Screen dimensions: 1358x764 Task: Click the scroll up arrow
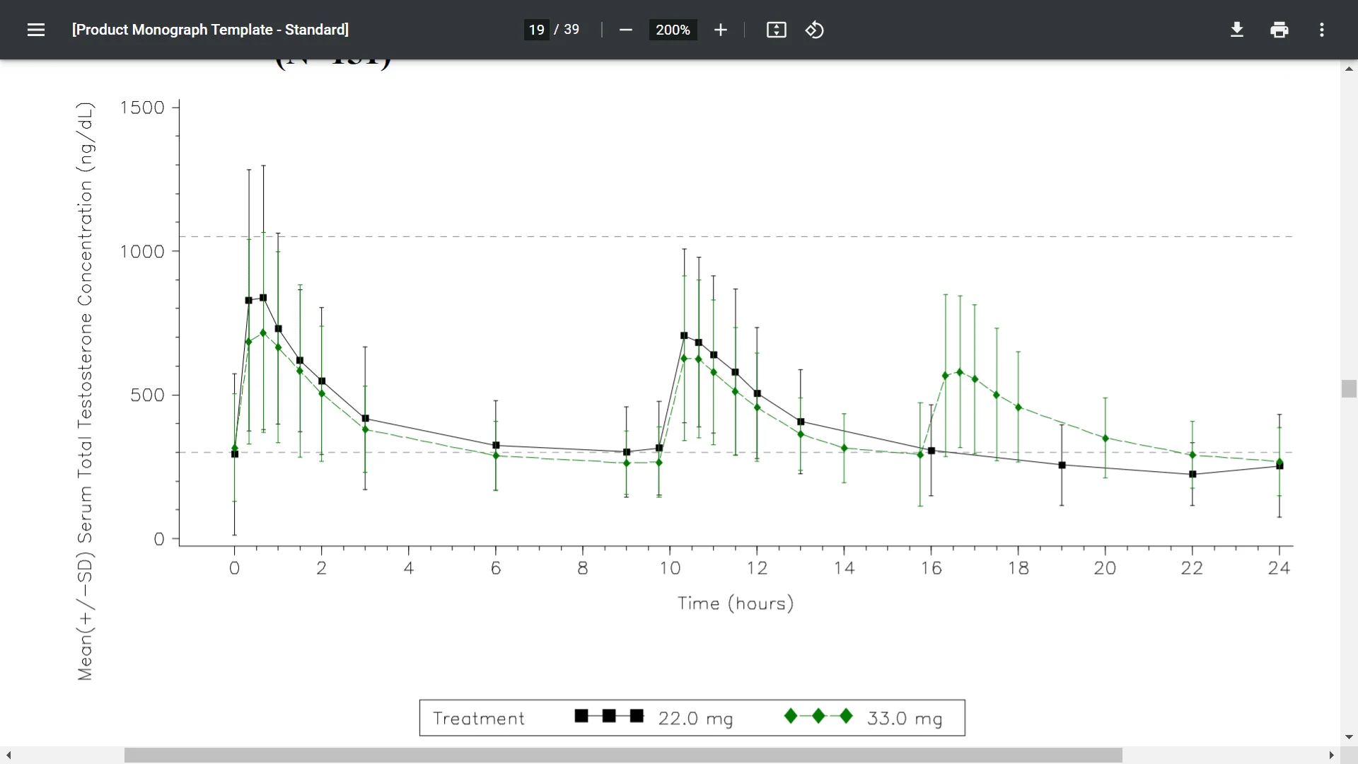[1348, 69]
